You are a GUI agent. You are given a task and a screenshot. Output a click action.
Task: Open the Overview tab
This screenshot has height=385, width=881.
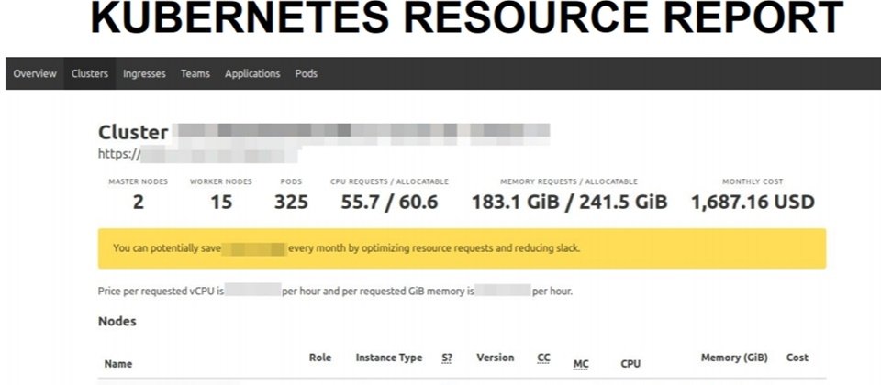[x=35, y=73]
